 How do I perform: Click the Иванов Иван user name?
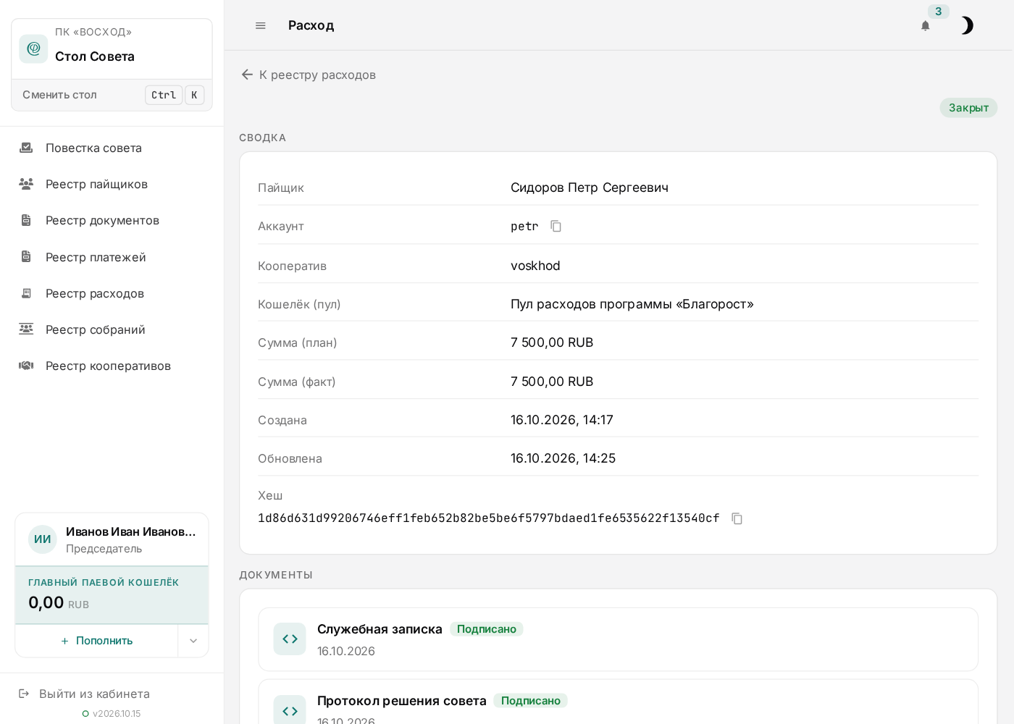131,531
